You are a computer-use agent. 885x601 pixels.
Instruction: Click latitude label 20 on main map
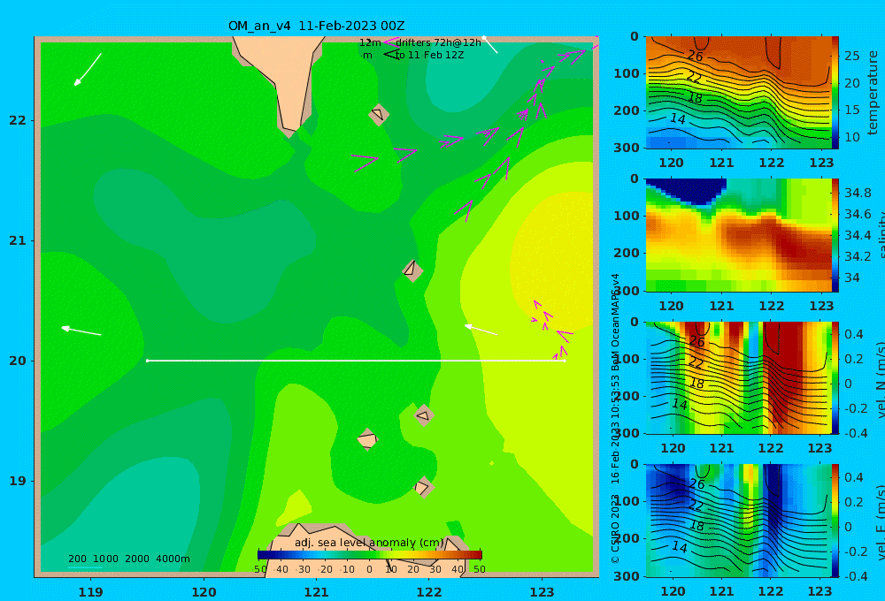point(18,361)
